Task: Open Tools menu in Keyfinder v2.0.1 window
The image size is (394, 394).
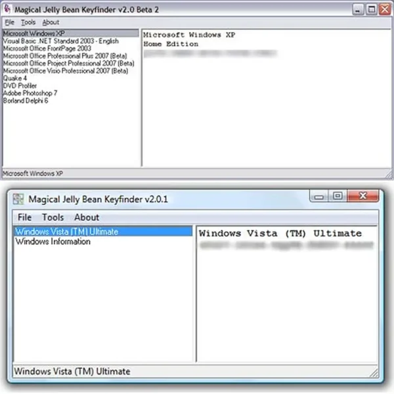Action: coord(53,217)
